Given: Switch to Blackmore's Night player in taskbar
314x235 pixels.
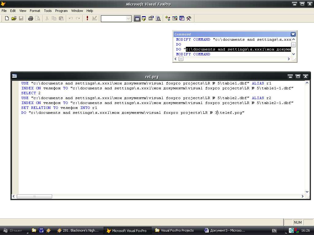Looking at the screenshot, I should tap(78, 231).
